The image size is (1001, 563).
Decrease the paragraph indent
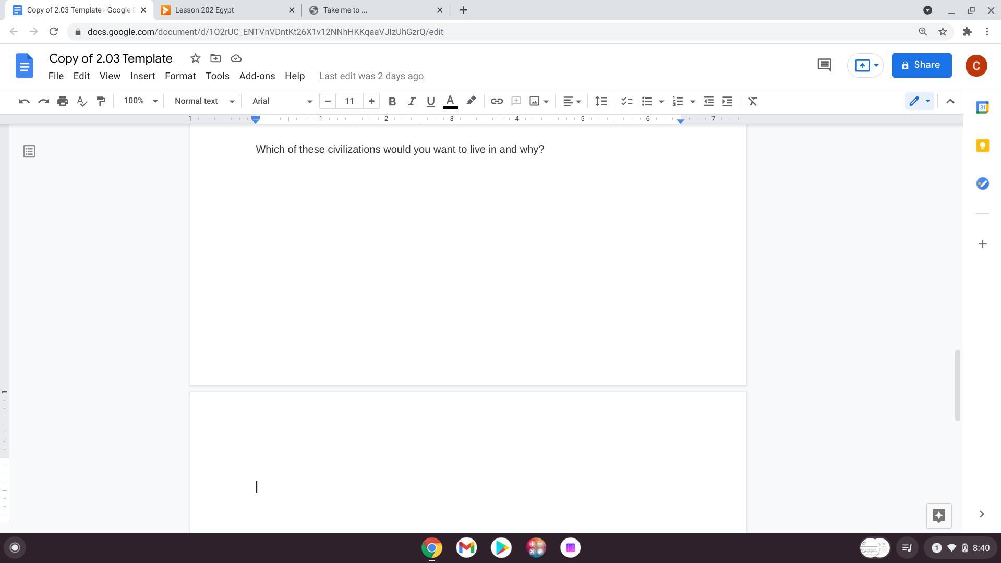point(708,101)
